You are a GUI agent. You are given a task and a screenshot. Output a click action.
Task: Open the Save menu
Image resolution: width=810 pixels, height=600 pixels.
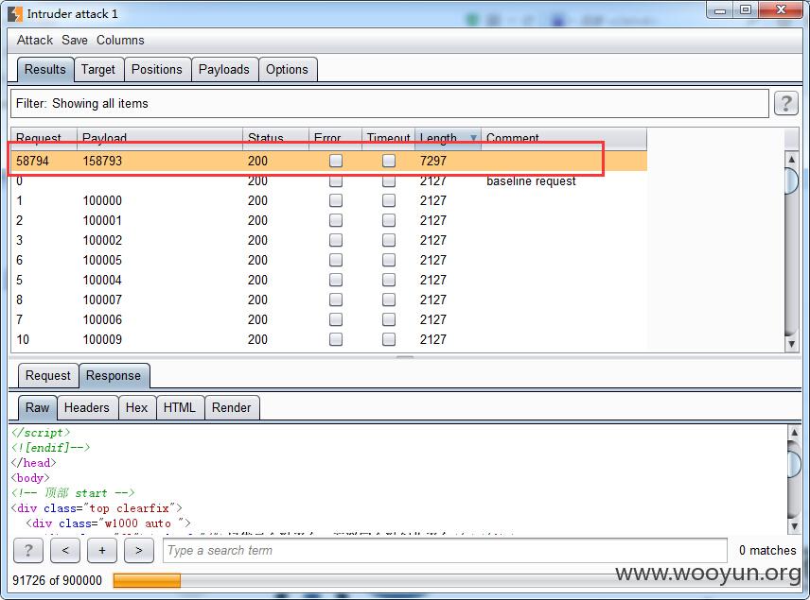75,41
